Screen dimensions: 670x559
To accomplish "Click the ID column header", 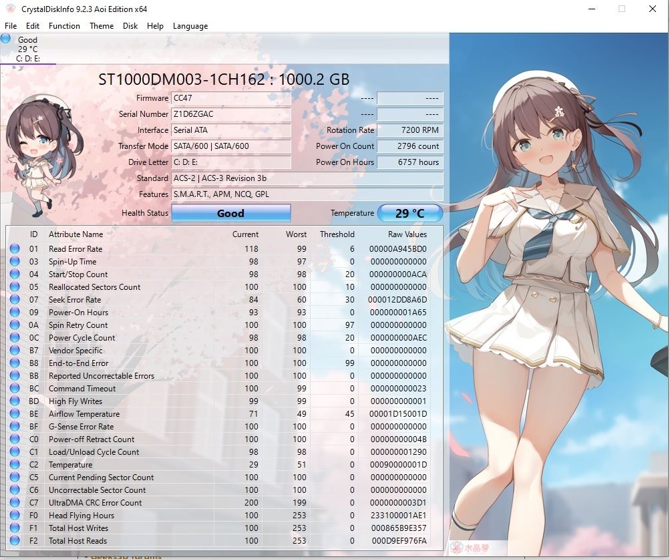I will click(34, 234).
